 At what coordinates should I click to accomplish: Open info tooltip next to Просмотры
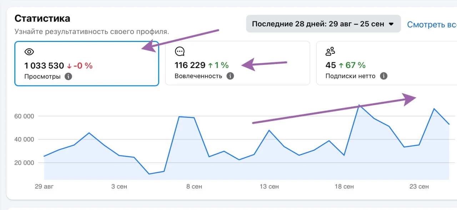click(68, 77)
